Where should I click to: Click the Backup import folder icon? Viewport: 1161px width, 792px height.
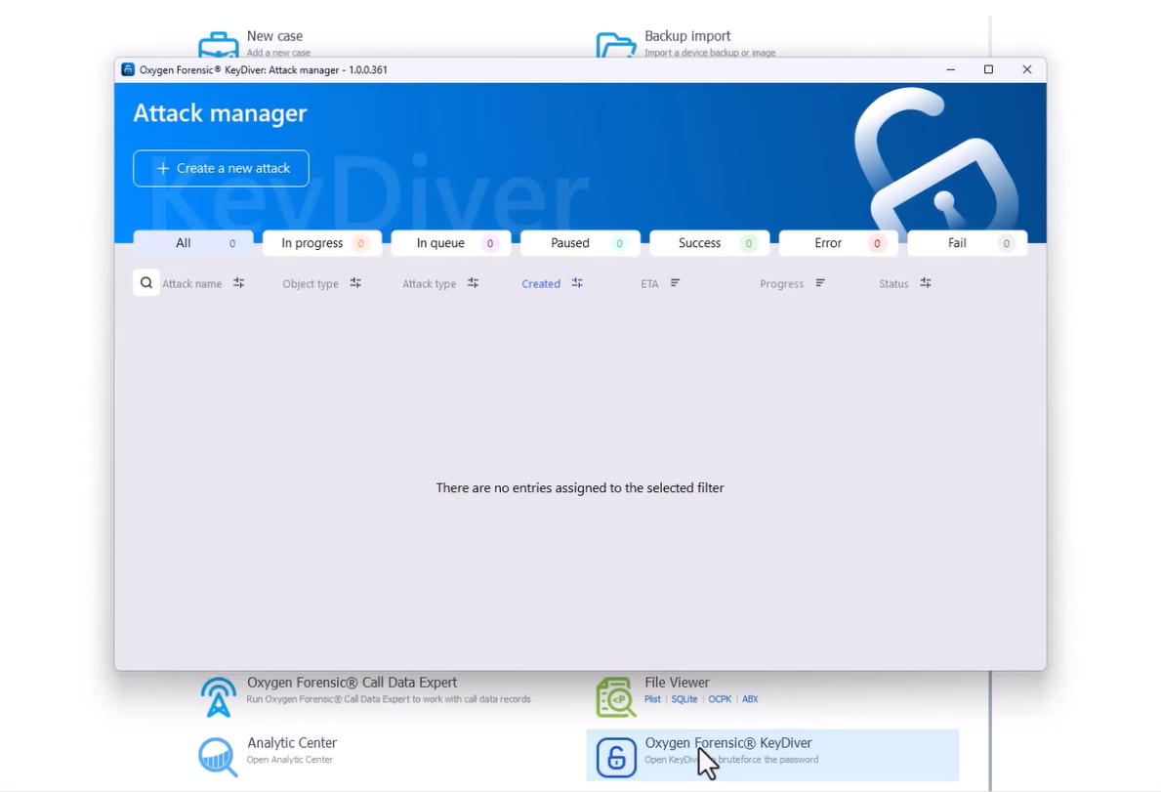[x=616, y=44]
